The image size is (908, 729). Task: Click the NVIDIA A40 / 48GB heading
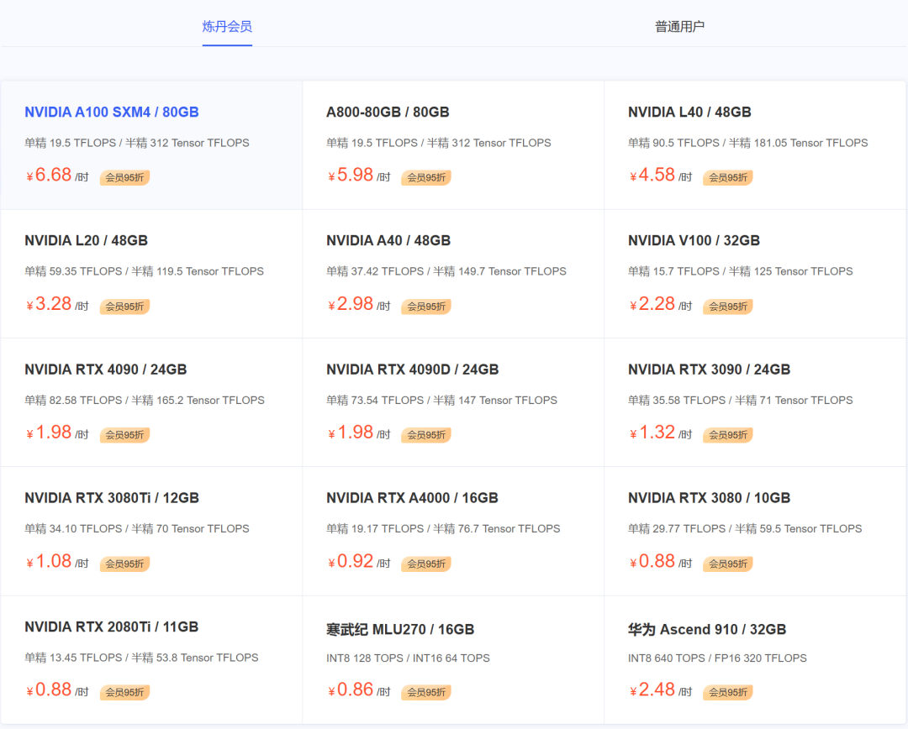click(x=388, y=241)
